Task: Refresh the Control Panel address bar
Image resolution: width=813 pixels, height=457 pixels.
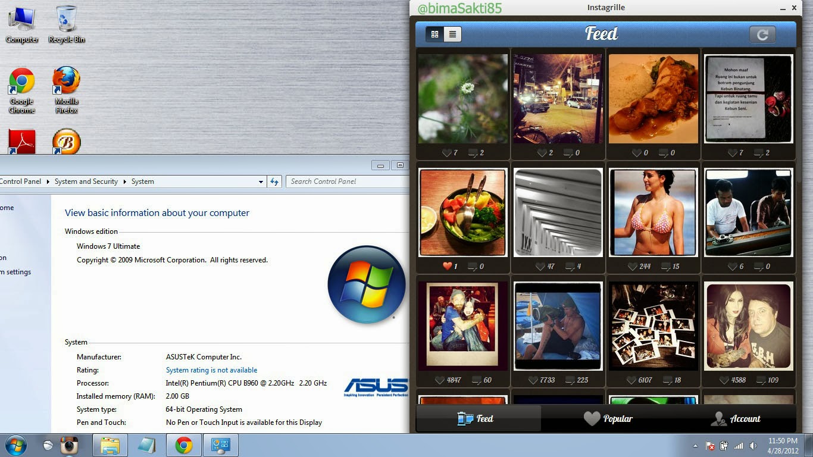Action: pyautogui.click(x=274, y=181)
